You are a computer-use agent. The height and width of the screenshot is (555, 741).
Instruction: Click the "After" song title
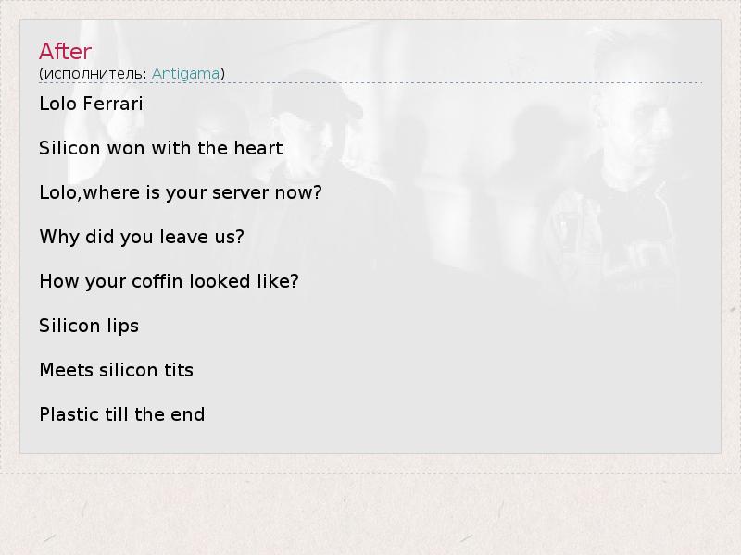65,51
